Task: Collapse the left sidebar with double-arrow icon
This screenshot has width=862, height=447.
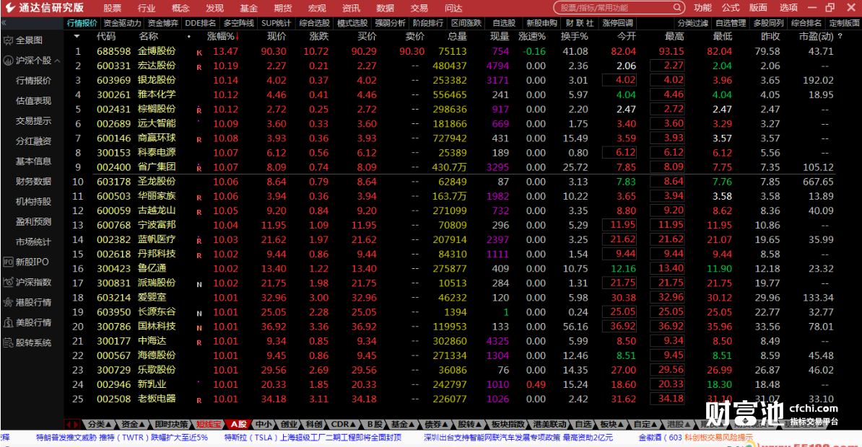Action: (4, 23)
